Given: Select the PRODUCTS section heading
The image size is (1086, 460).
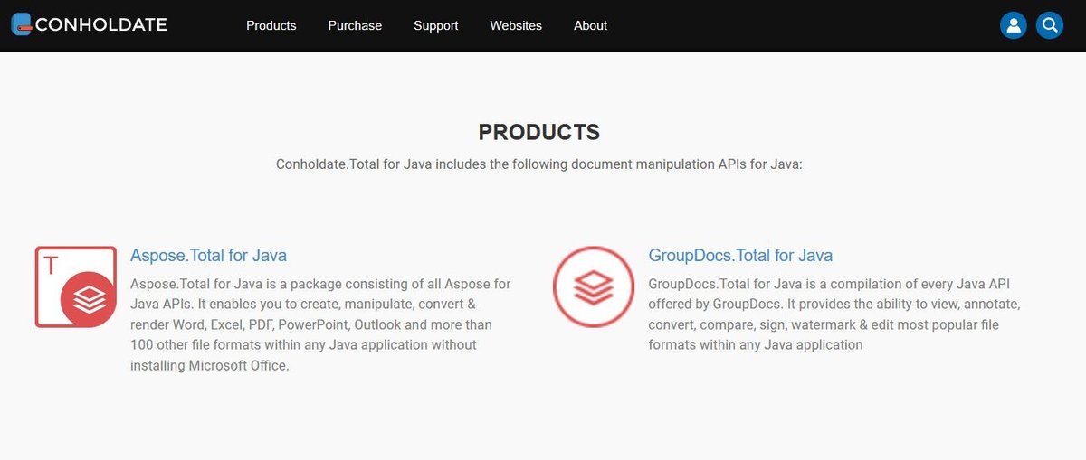Looking at the screenshot, I should point(539,132).
